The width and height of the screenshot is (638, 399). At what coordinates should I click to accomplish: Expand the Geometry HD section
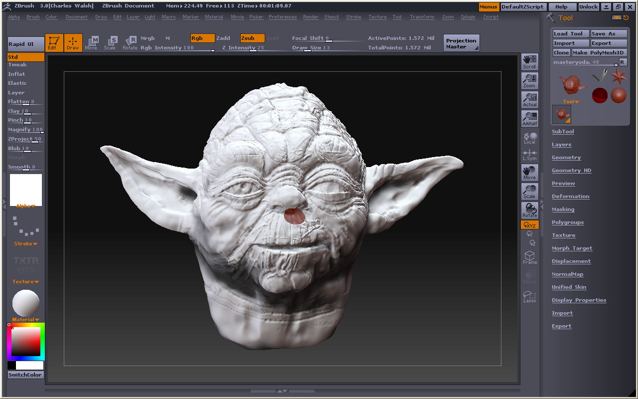tap(571, 171)
